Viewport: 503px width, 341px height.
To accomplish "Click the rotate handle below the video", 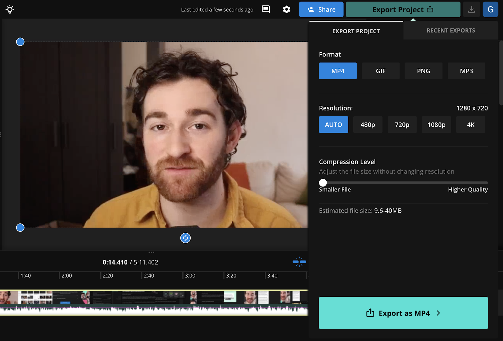I will (185, 238).
